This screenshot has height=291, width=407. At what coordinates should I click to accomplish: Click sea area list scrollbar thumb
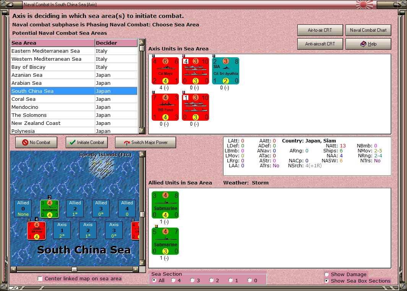(142, 48)
